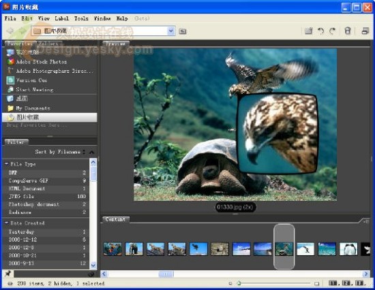Open the Label menu

pyautogui.click(x=61, y=18)
